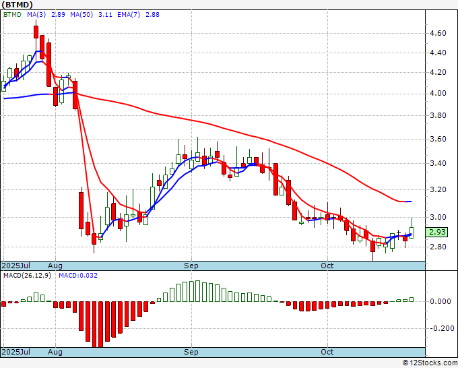Viewport: 458px width, 368px height.
Task: Click the 3.60 price axis label
Action: (438, 139)
